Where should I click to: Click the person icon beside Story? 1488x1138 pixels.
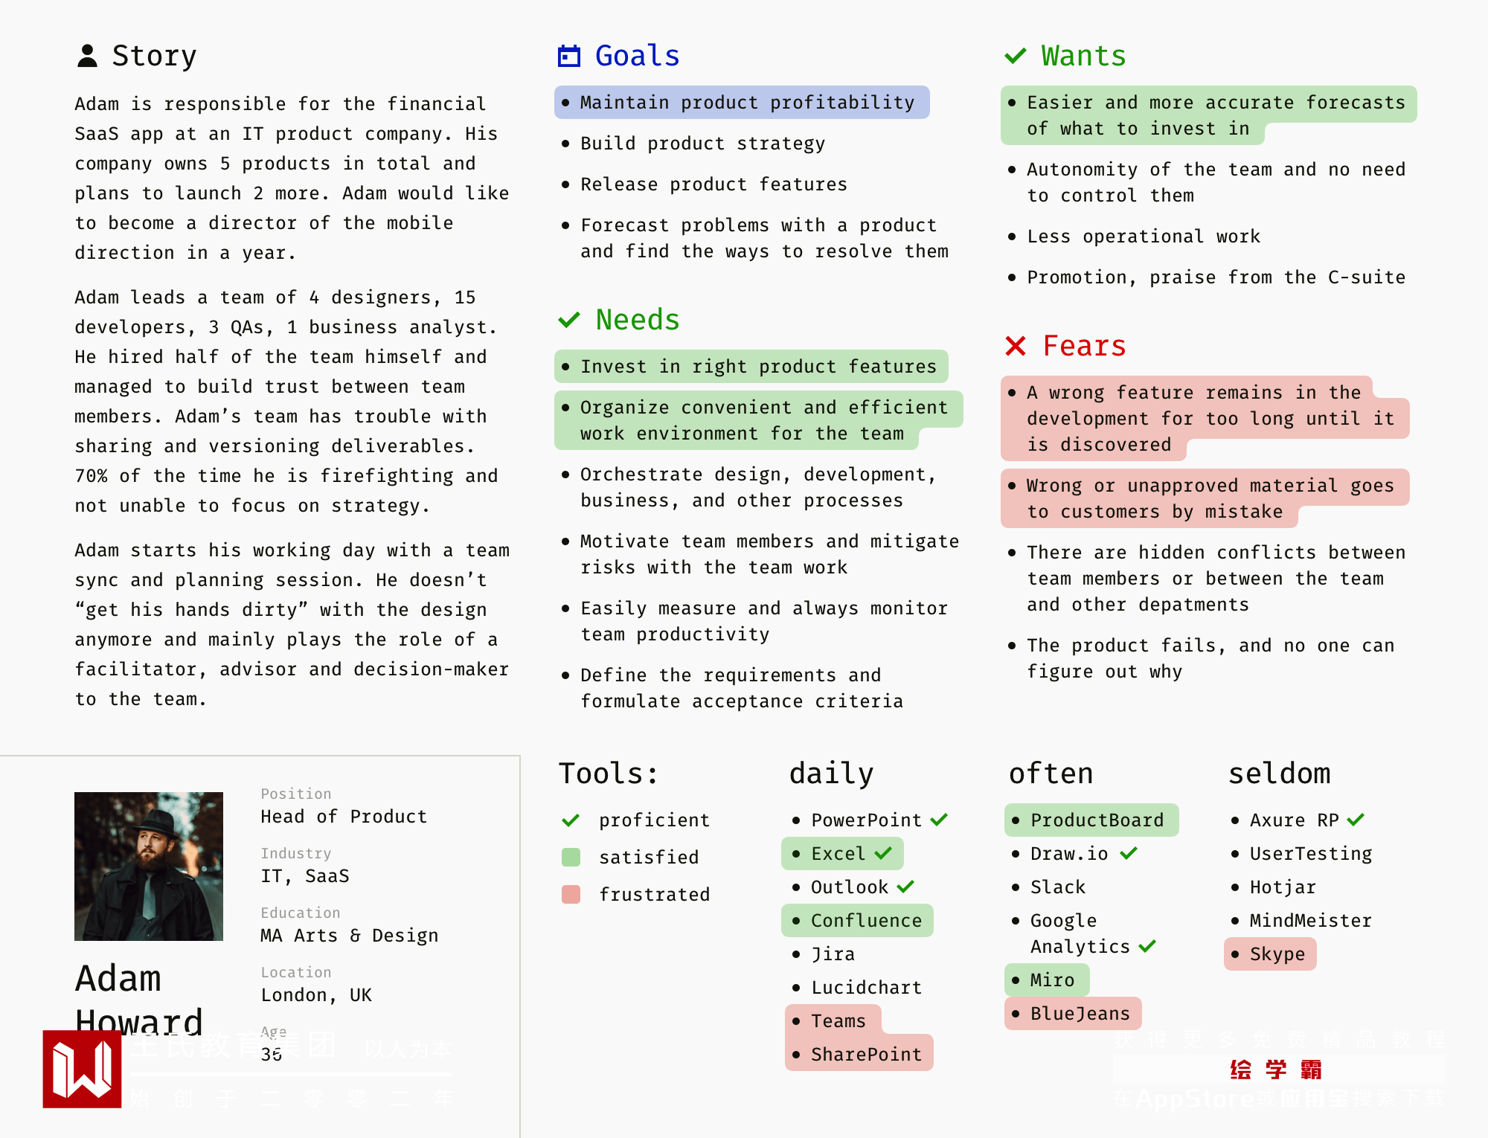click(87, 56)
